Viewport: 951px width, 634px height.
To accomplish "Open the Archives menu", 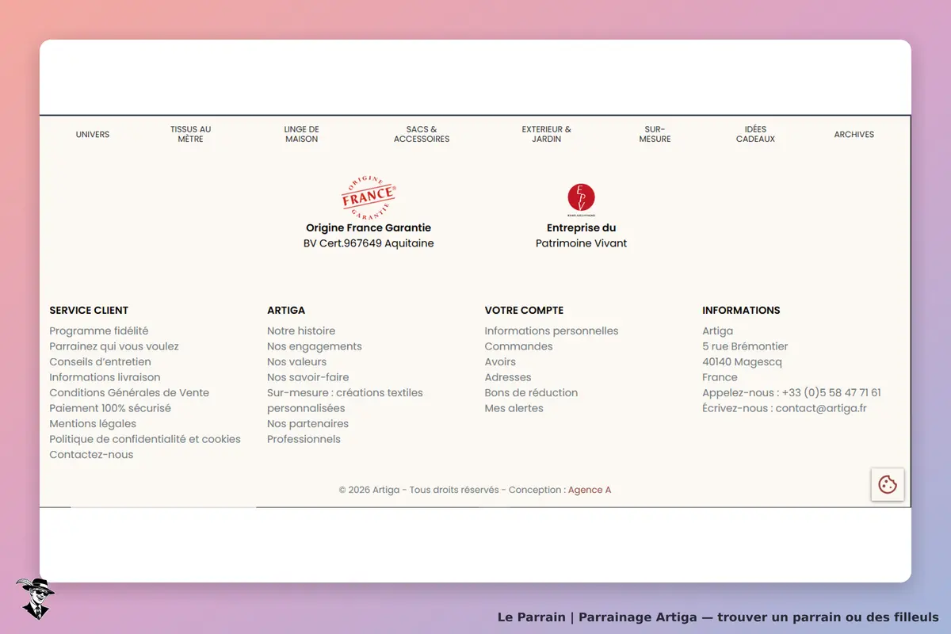I will 854,135.
